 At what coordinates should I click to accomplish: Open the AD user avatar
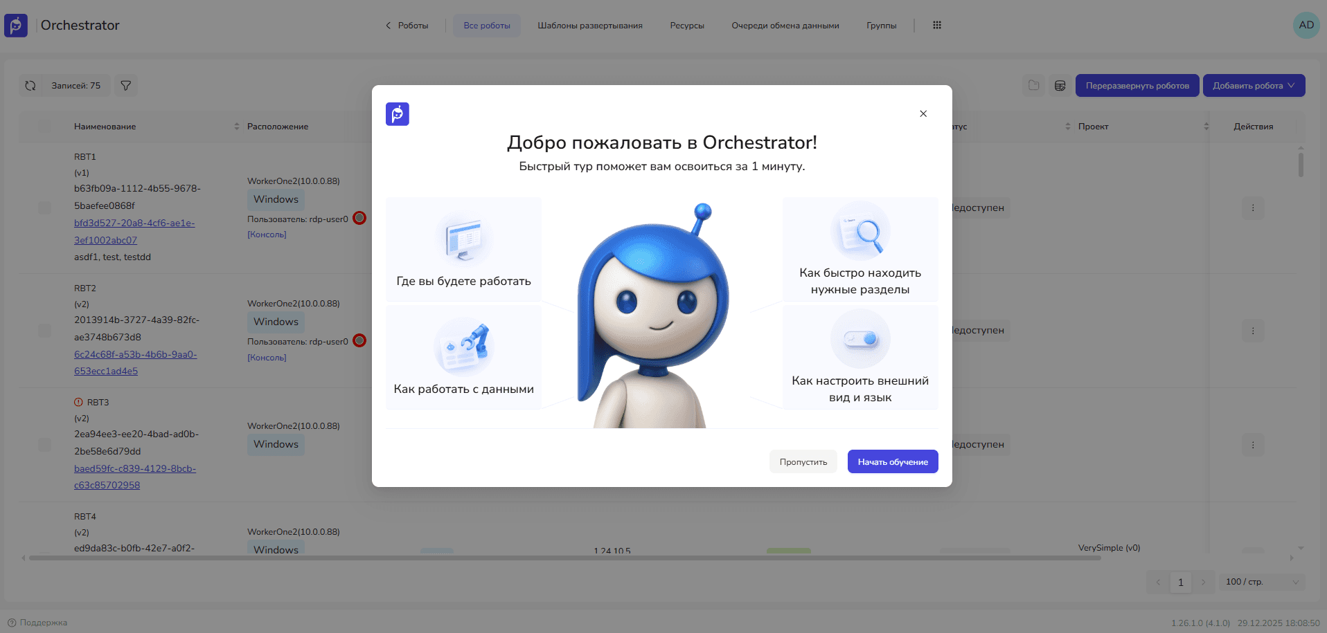point(1306,26)
